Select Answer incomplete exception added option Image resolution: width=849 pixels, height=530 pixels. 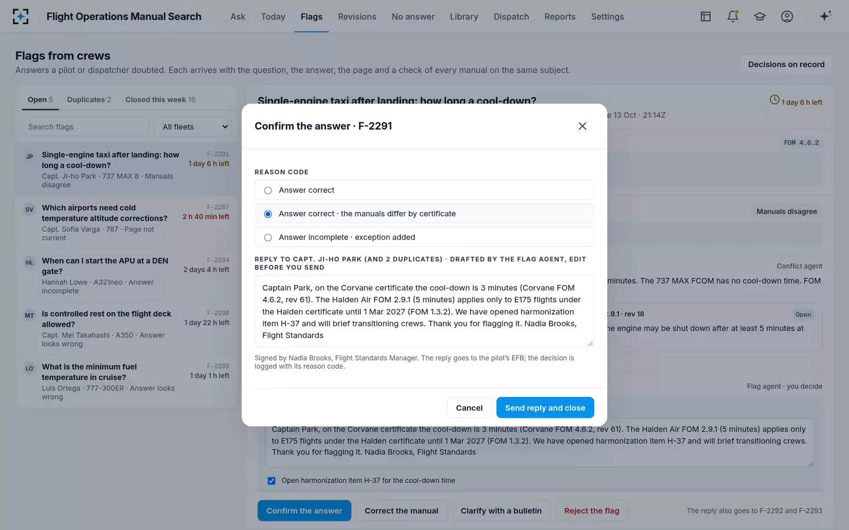[424, 237]
